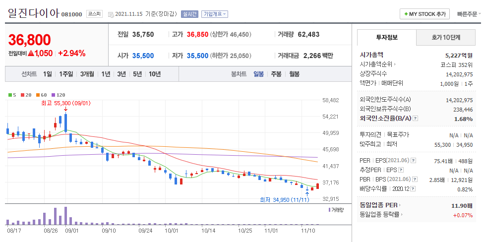This screenshot has width=484, height=242.
Task: Click the 58,482 price axis label
Action: 331,100
